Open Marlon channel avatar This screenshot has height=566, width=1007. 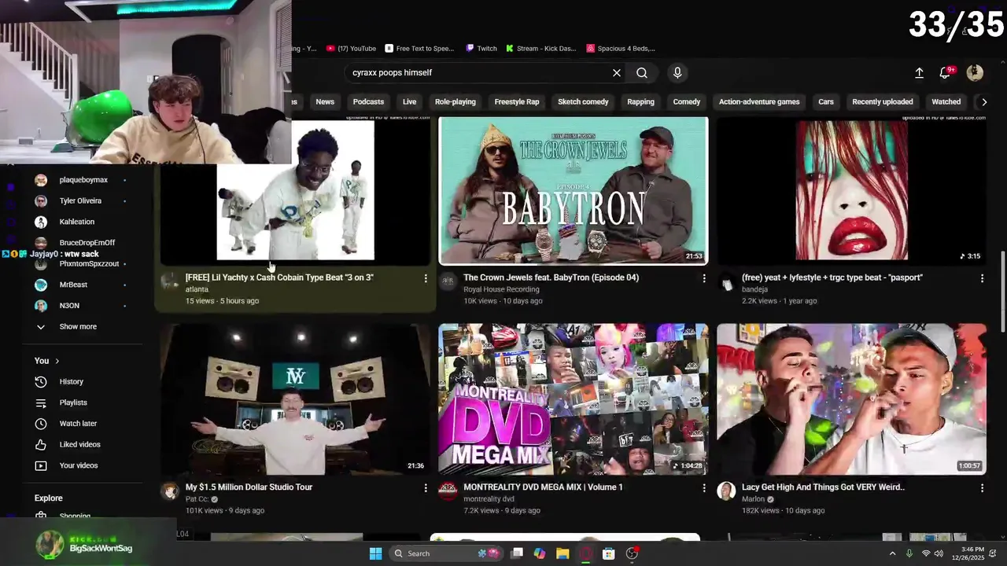[x=726, y=491]
